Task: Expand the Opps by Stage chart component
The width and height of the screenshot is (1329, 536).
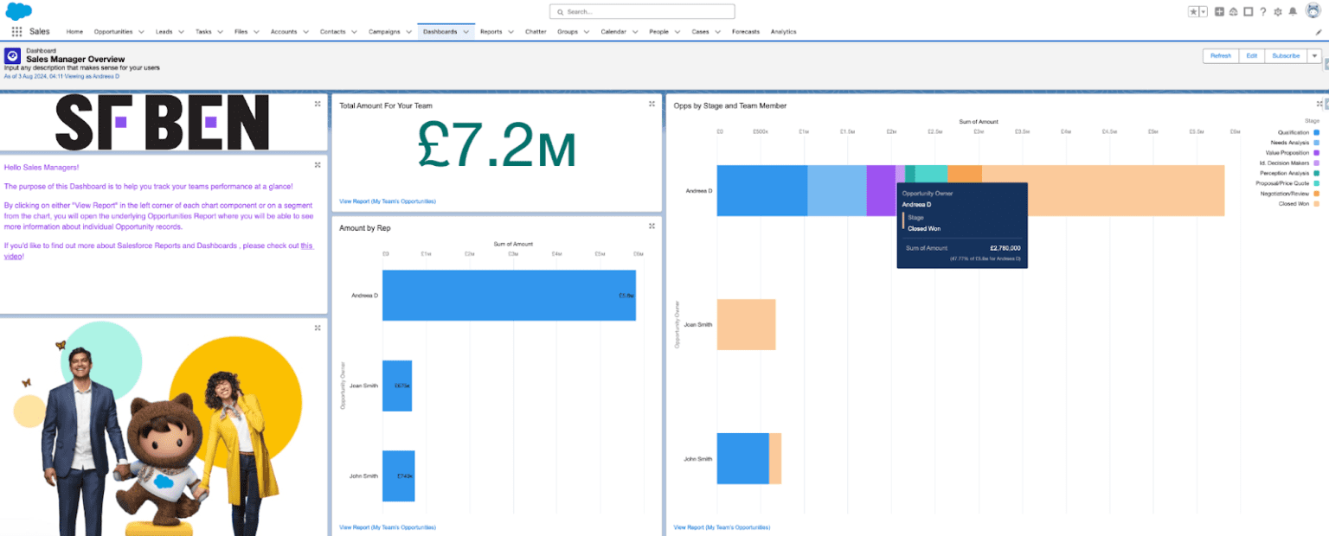Action: point(1319,104)
